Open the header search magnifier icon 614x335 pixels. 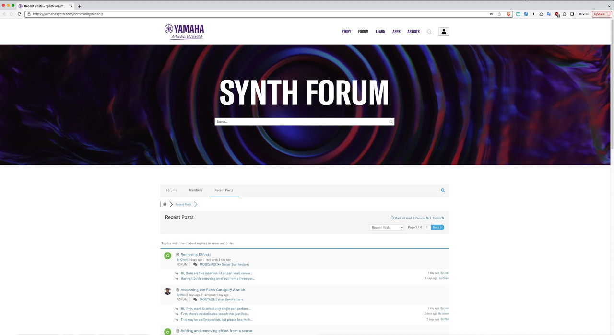point(429,32)
